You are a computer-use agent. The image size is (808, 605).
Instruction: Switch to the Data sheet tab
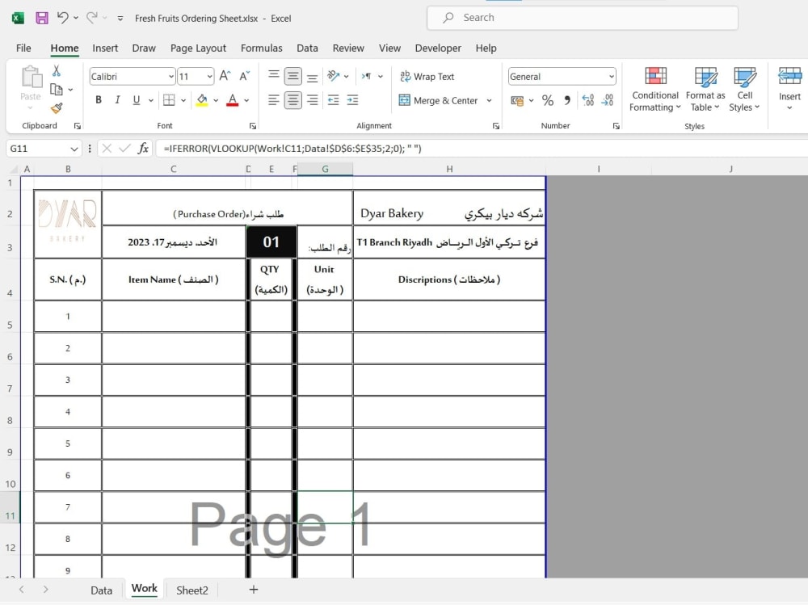102,590
